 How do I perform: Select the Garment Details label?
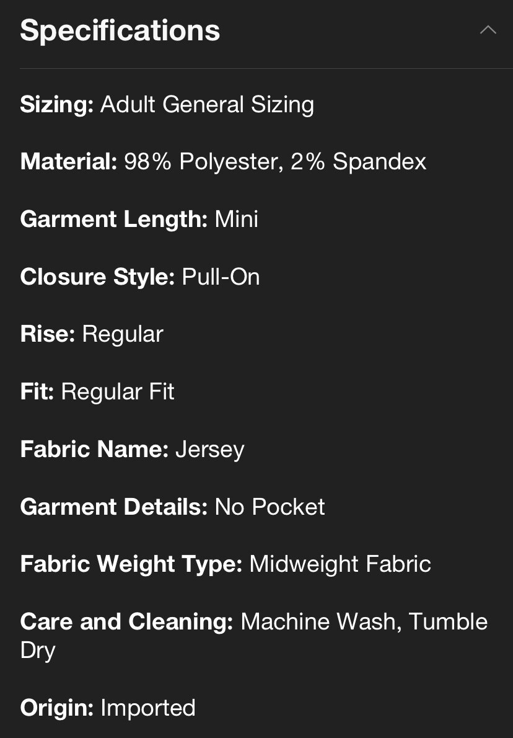coord(114,507)
